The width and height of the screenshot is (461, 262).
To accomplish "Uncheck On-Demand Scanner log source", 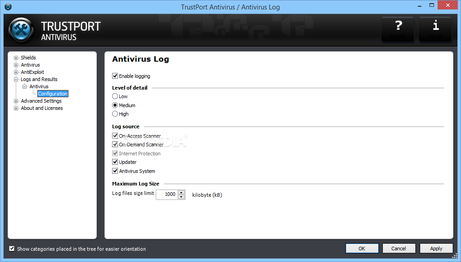I will (115, 145).
